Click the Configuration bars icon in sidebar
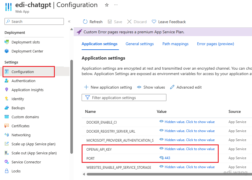The height and width of the screenshot is (180, 252). tap(6, 72)
